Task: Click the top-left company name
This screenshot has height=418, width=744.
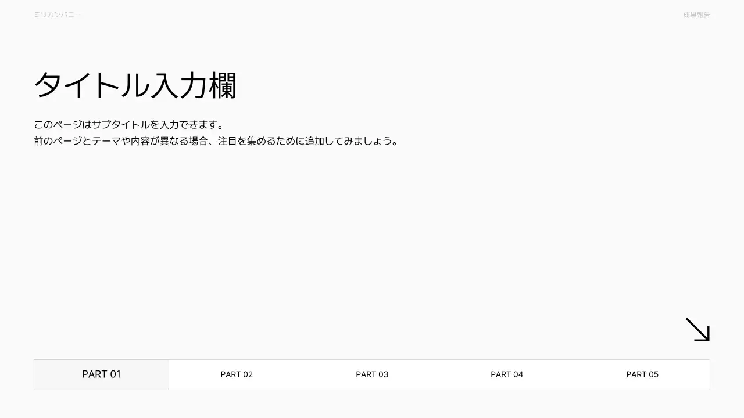Action: pos(58,15)
